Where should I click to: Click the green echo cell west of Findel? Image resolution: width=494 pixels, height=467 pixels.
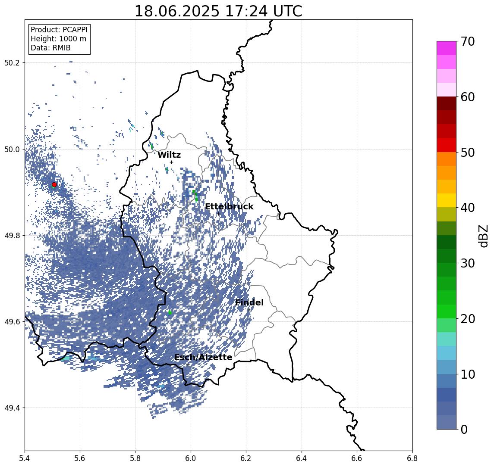coord(170,312)
